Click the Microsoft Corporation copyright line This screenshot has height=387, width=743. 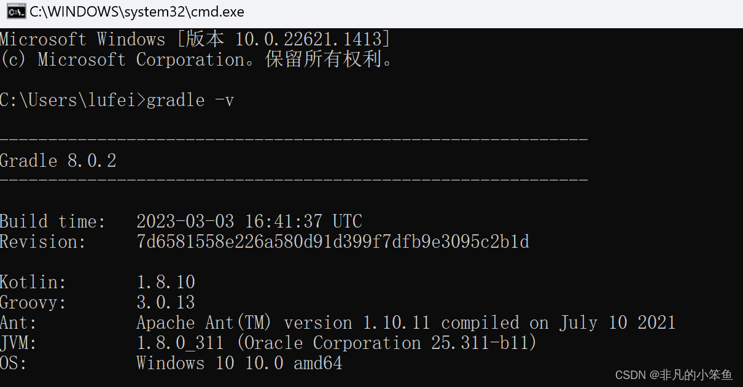click(x=196, y=59)
